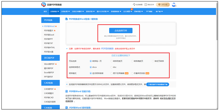Click OCR badge beside 尽量保持排版

147,73
